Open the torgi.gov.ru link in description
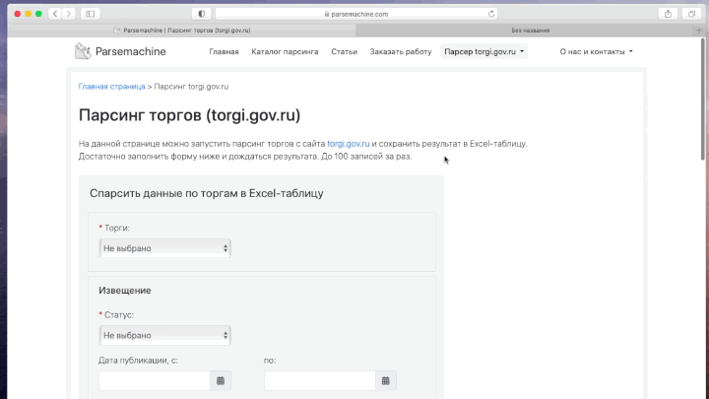Viewport: 709px width, 399px height. (x=349, y=144)
